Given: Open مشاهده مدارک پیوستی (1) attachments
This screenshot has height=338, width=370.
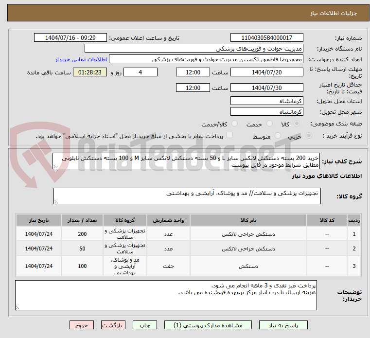Looking at the screenshot, I should point(208,325).
